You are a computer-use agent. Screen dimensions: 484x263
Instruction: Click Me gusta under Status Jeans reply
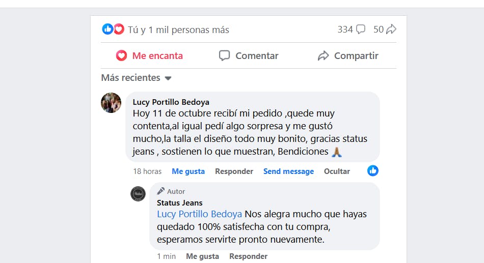[202, 256]
